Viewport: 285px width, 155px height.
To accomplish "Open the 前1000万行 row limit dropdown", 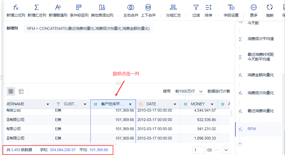I will point(189,91).
